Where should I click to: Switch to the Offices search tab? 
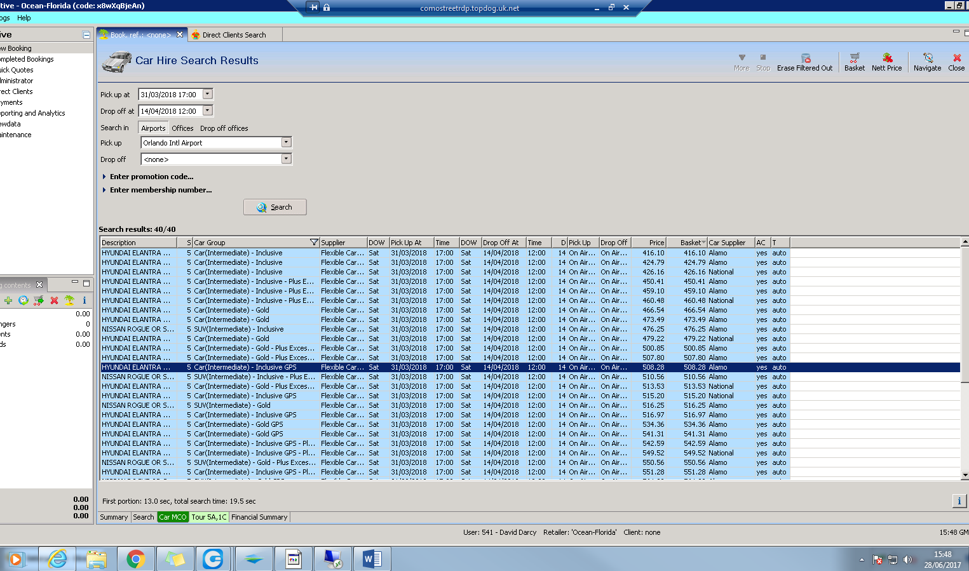coord(182,128)
